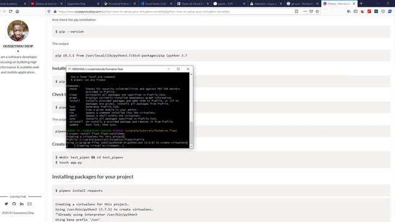Open tracking protection shield info
This screenshot has height=222, width=395.
click(x=49, y=11)
